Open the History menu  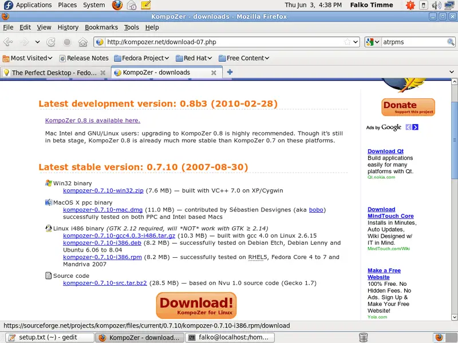point(68,27)
